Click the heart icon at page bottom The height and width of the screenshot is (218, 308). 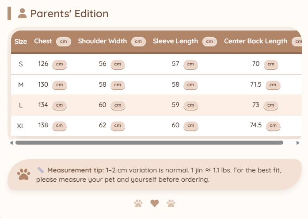pos(155,203)
